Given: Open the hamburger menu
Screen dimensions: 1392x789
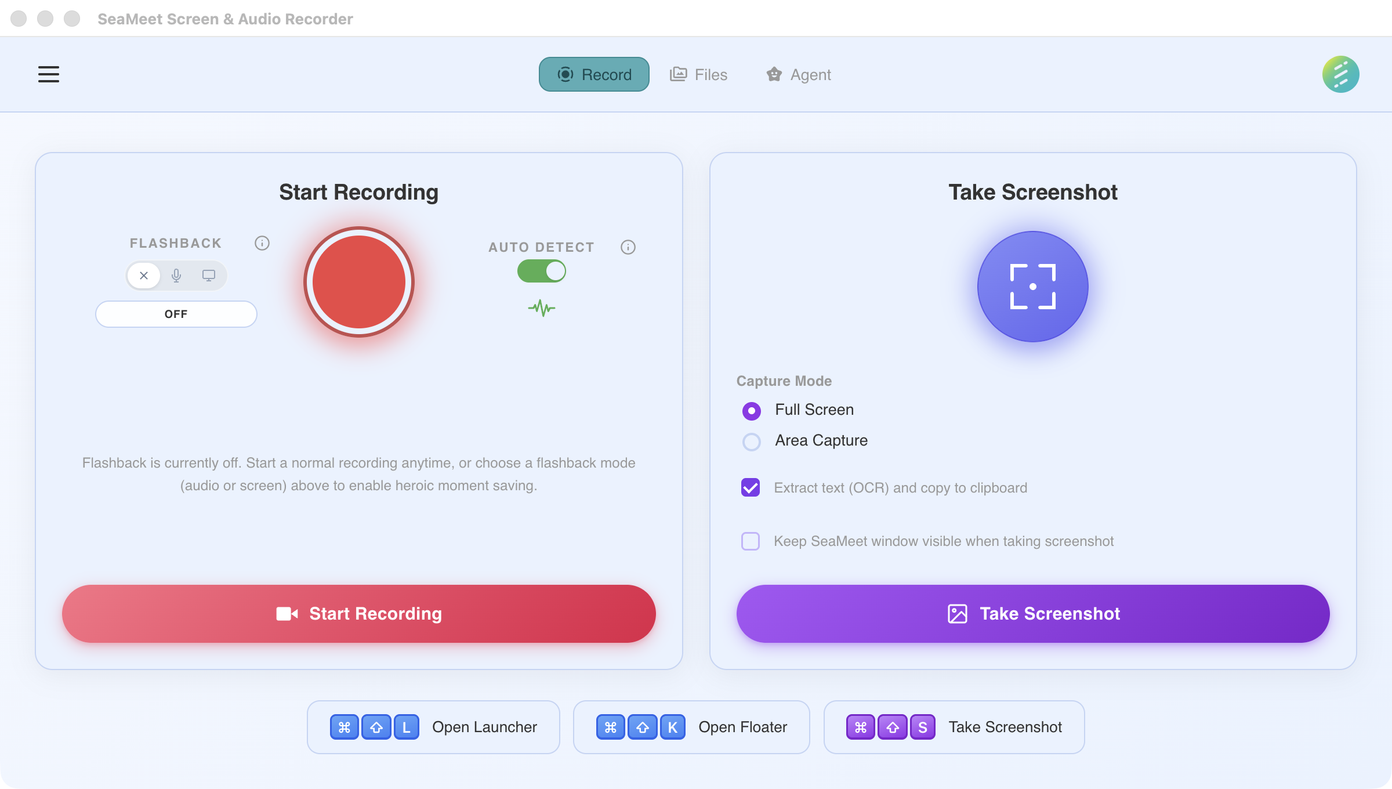Looking at the screenshot, I should point(48,74).
